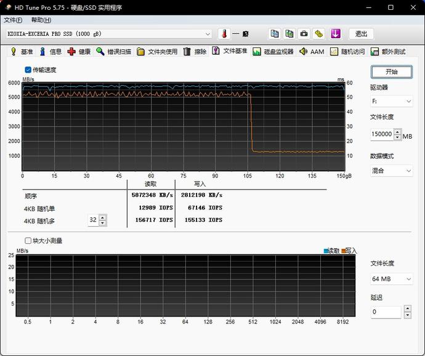The image size is (425, 356).
Task: Open the options gears icon
Action: tap(318, 34)
